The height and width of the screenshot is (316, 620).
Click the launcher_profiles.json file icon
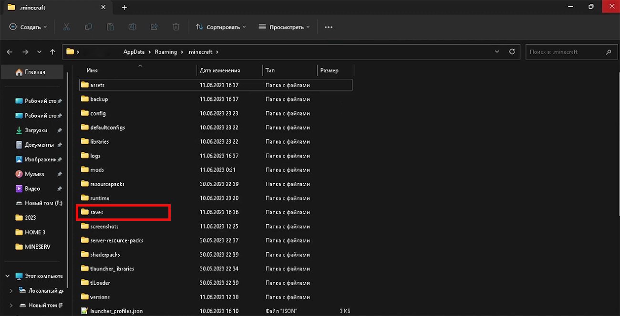tap(85, 311)
